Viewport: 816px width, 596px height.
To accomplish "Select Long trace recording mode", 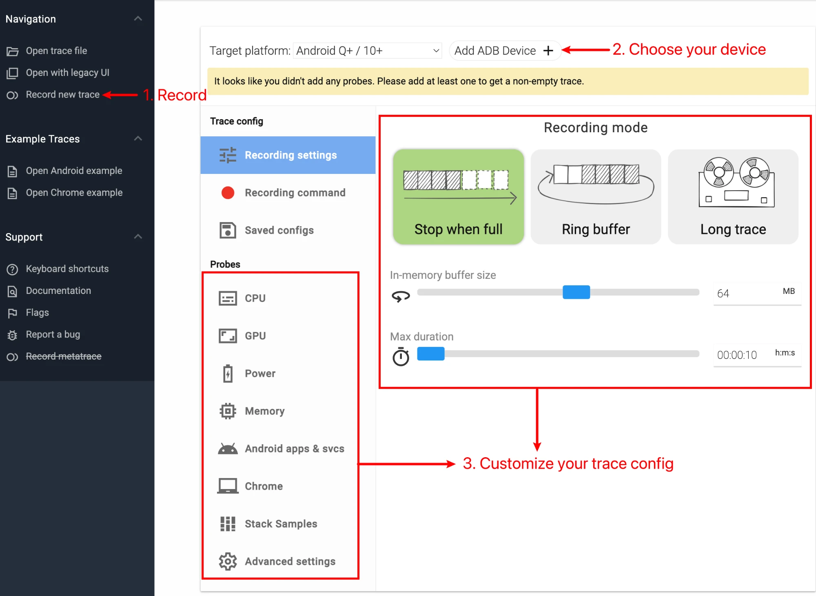I will click(x=733, y=197).
